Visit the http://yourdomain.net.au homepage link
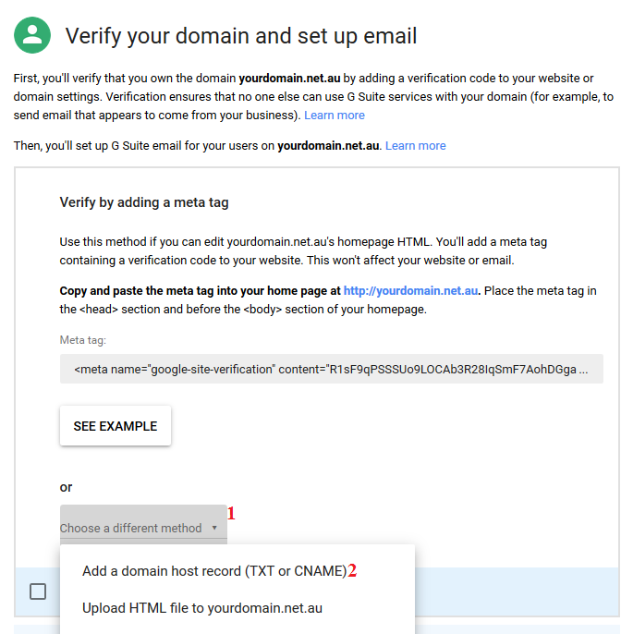Image resolution: width=621 pixels, height=634 pixels. (x=410, y=290)
